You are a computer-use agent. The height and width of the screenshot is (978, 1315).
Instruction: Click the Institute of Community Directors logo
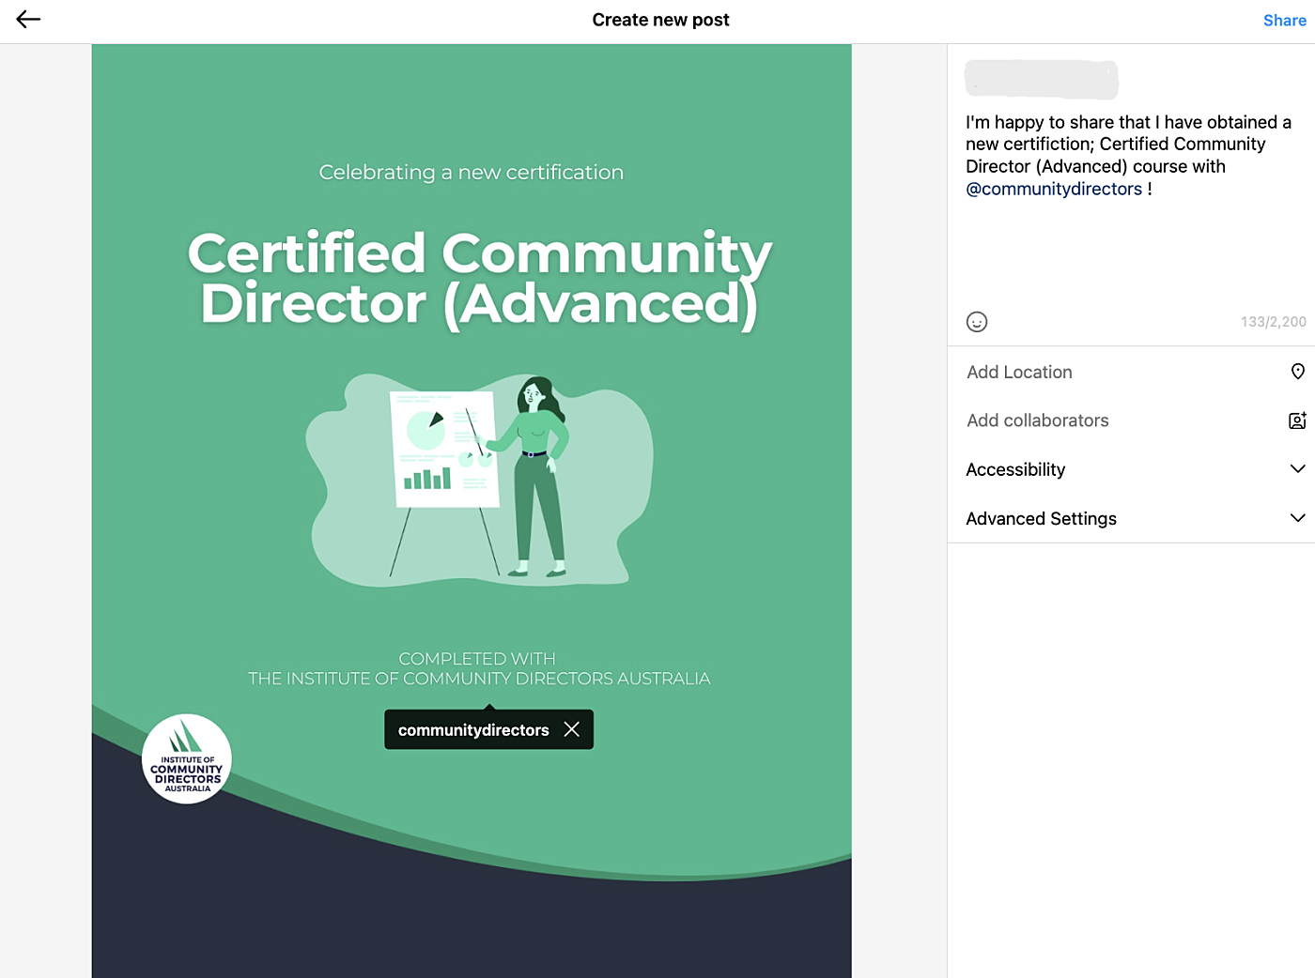point(187,759)
